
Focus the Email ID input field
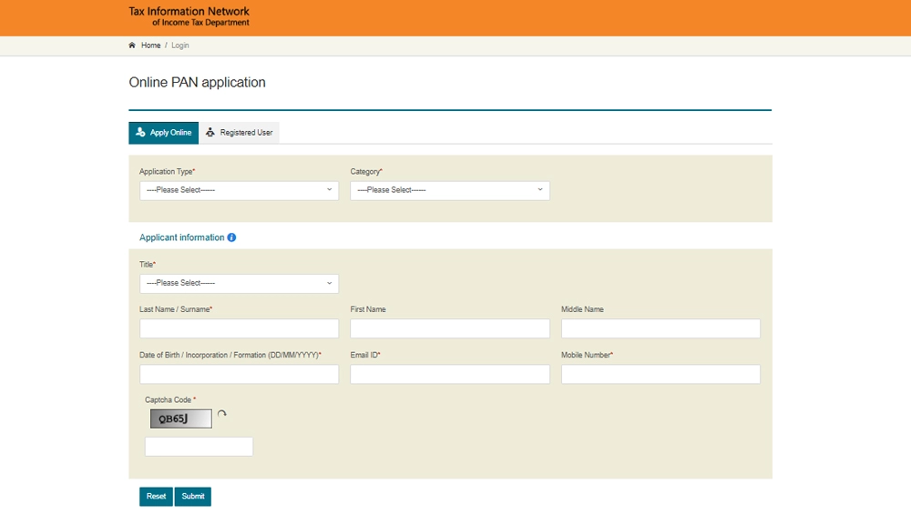click(x=449, y=374)
